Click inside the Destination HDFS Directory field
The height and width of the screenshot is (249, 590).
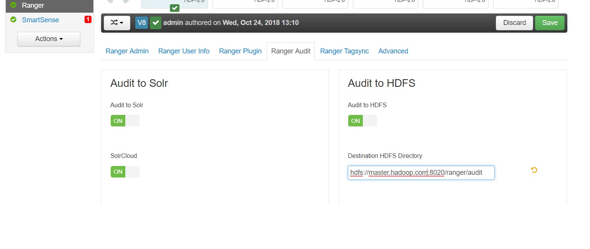pyautogui.click(x=421, y=173)
